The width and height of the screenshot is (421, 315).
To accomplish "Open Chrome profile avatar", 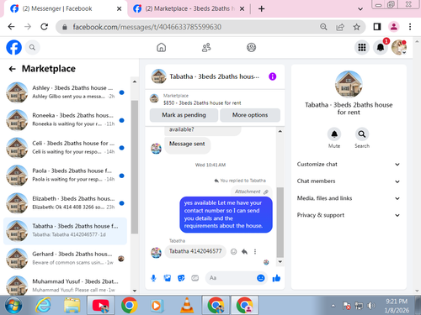I will 394,27.
